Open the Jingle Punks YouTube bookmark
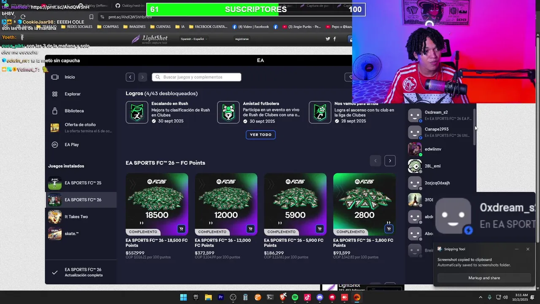This screenshot has height=304, width=540. coord(302,27)
